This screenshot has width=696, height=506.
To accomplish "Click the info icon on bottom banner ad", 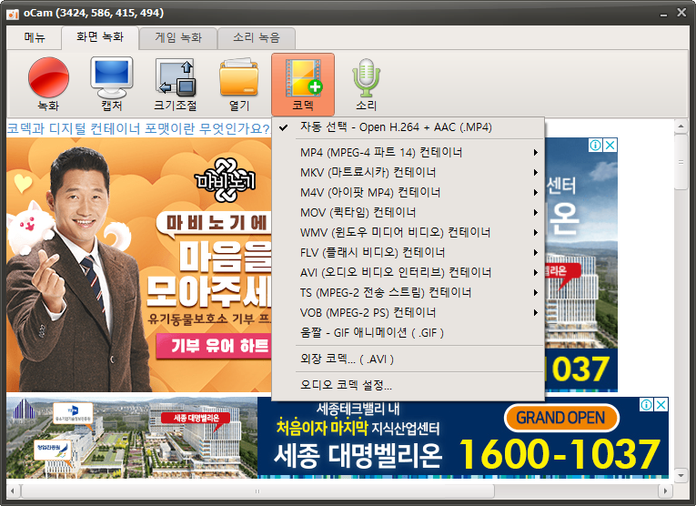I will [646, 404].
